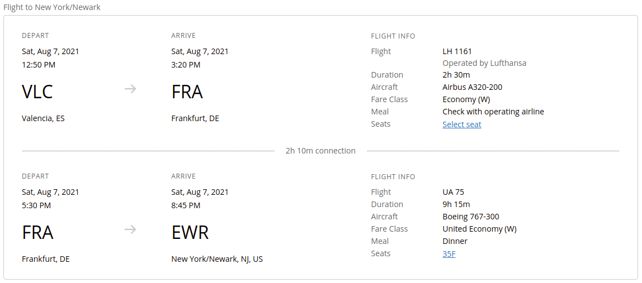Viewport: 642px width, 283px height.
Task: Click New York/Newark, NJ, US label
Action: (x=217, y=259)
